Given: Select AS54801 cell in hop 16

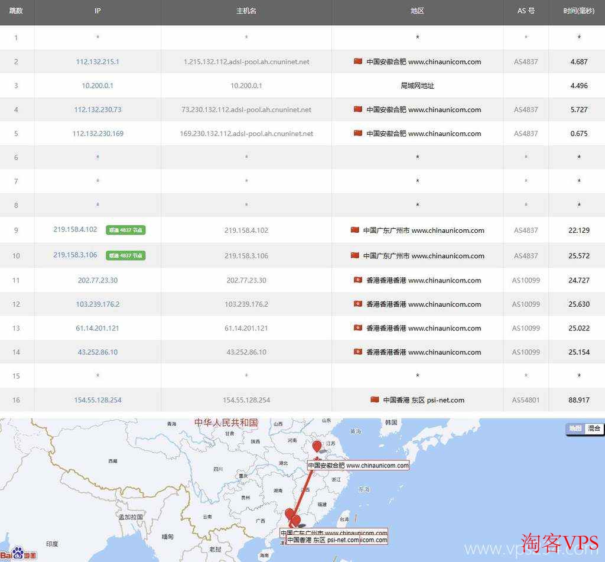Looking at the screenshot, I should (x=526, y=400).
